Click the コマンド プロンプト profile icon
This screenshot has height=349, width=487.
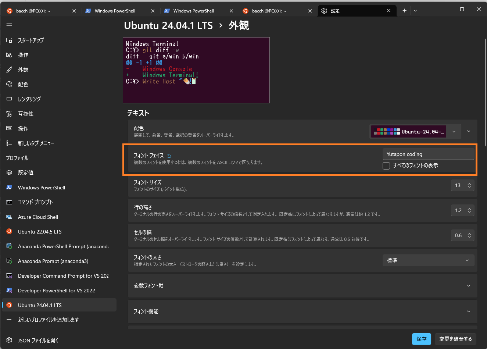(x=9, y=202)
